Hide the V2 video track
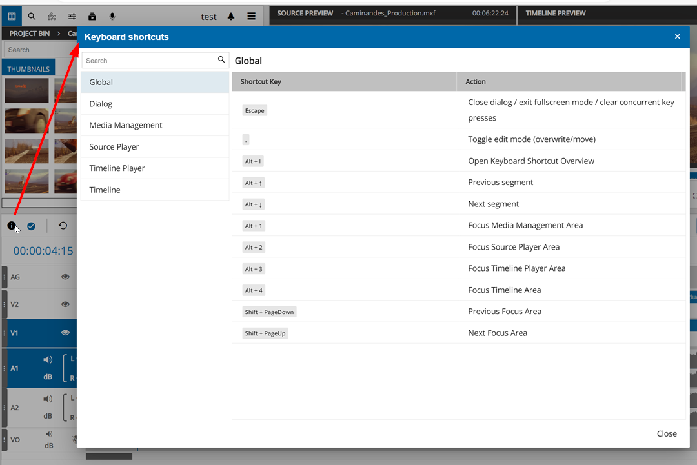697x465 pixels. (x=65, y=304)
